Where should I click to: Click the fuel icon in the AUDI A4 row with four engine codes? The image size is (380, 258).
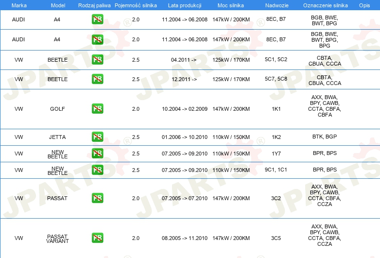tap(97, 19)
